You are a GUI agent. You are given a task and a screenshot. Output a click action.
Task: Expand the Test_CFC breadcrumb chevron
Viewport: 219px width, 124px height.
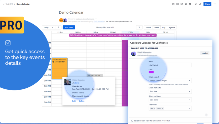click(x=4, y=4)
